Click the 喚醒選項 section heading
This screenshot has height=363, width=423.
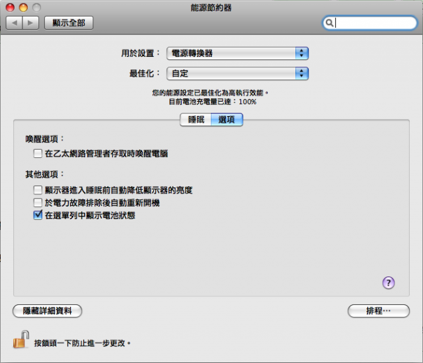[x=44, y=139]
